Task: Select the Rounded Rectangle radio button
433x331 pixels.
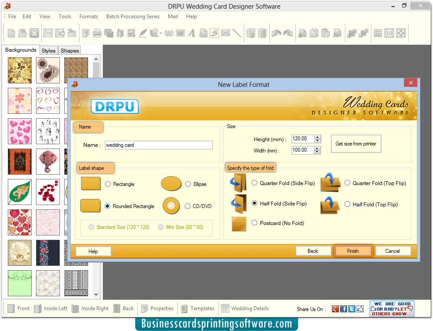Action: pyautogui.click(x=108, y=206)
